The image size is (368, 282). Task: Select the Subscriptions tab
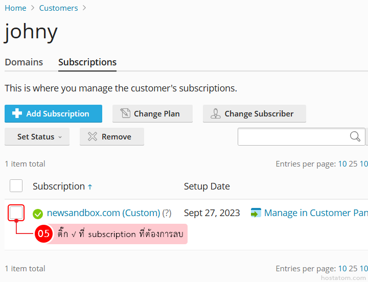[87, 62]
